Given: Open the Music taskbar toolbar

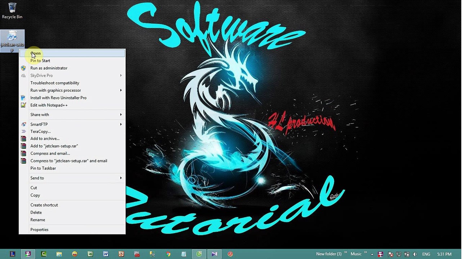Looking at the screenshot, I should (356, 254).
